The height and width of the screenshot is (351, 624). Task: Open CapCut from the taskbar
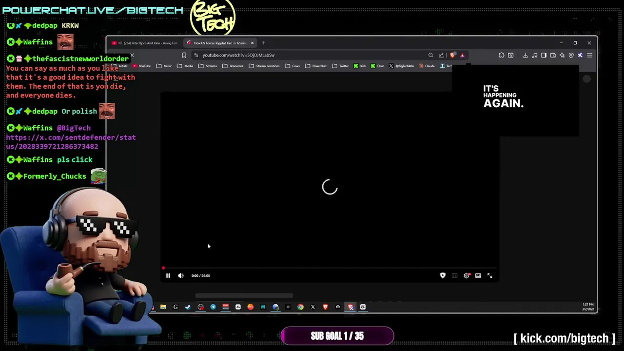[363, 307]
